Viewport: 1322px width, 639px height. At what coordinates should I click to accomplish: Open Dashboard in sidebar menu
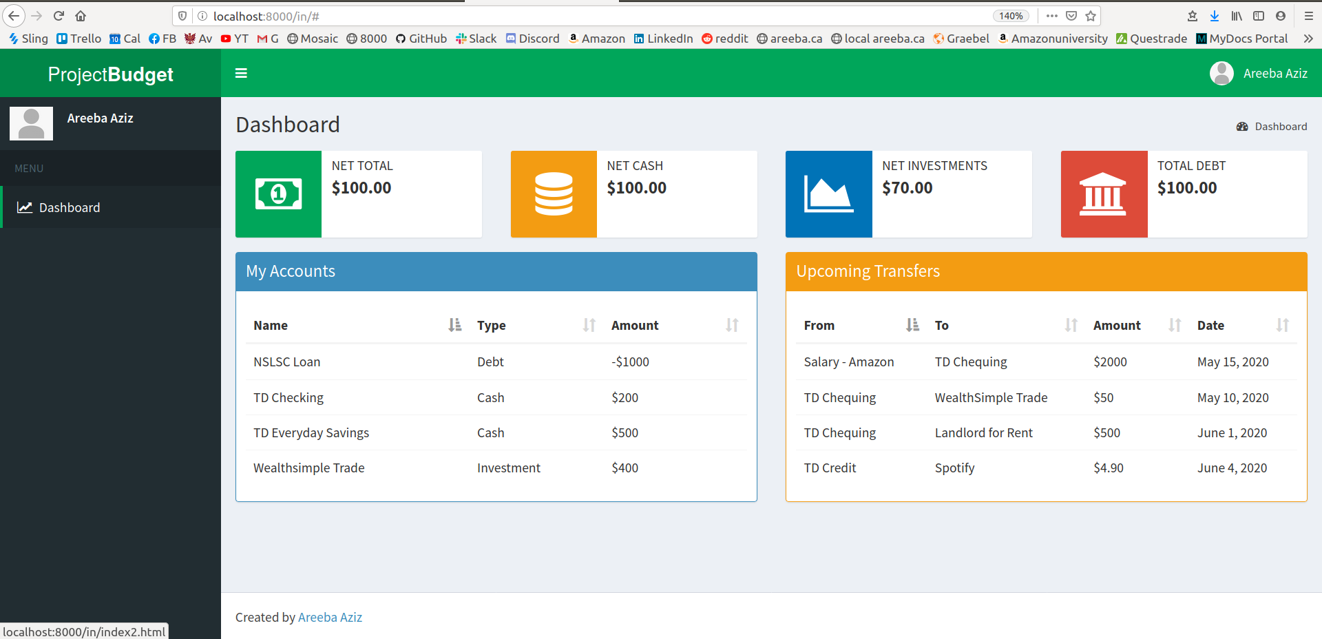110,207
